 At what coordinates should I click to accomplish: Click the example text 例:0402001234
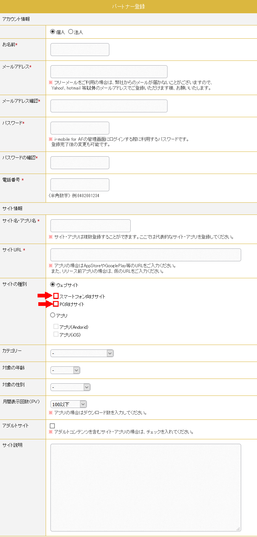click(x=85, y=196)
